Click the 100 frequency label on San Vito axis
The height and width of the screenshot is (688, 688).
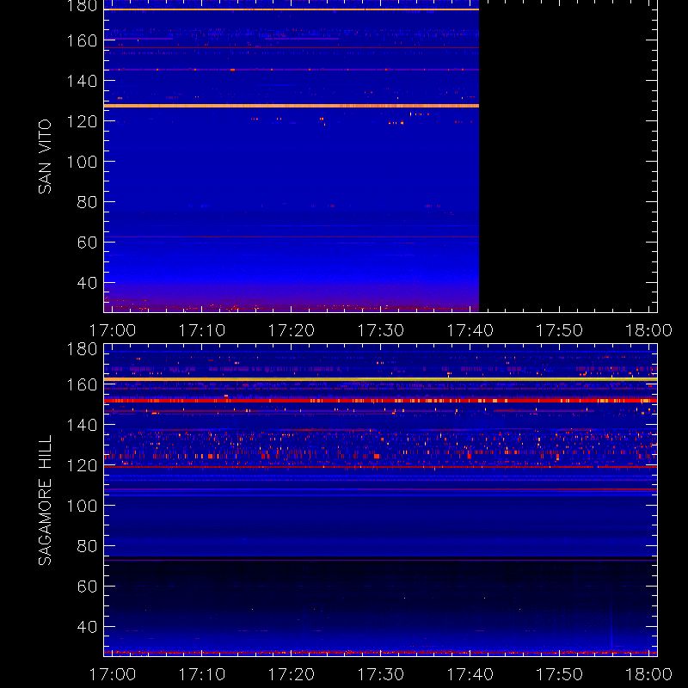point(82,162)
